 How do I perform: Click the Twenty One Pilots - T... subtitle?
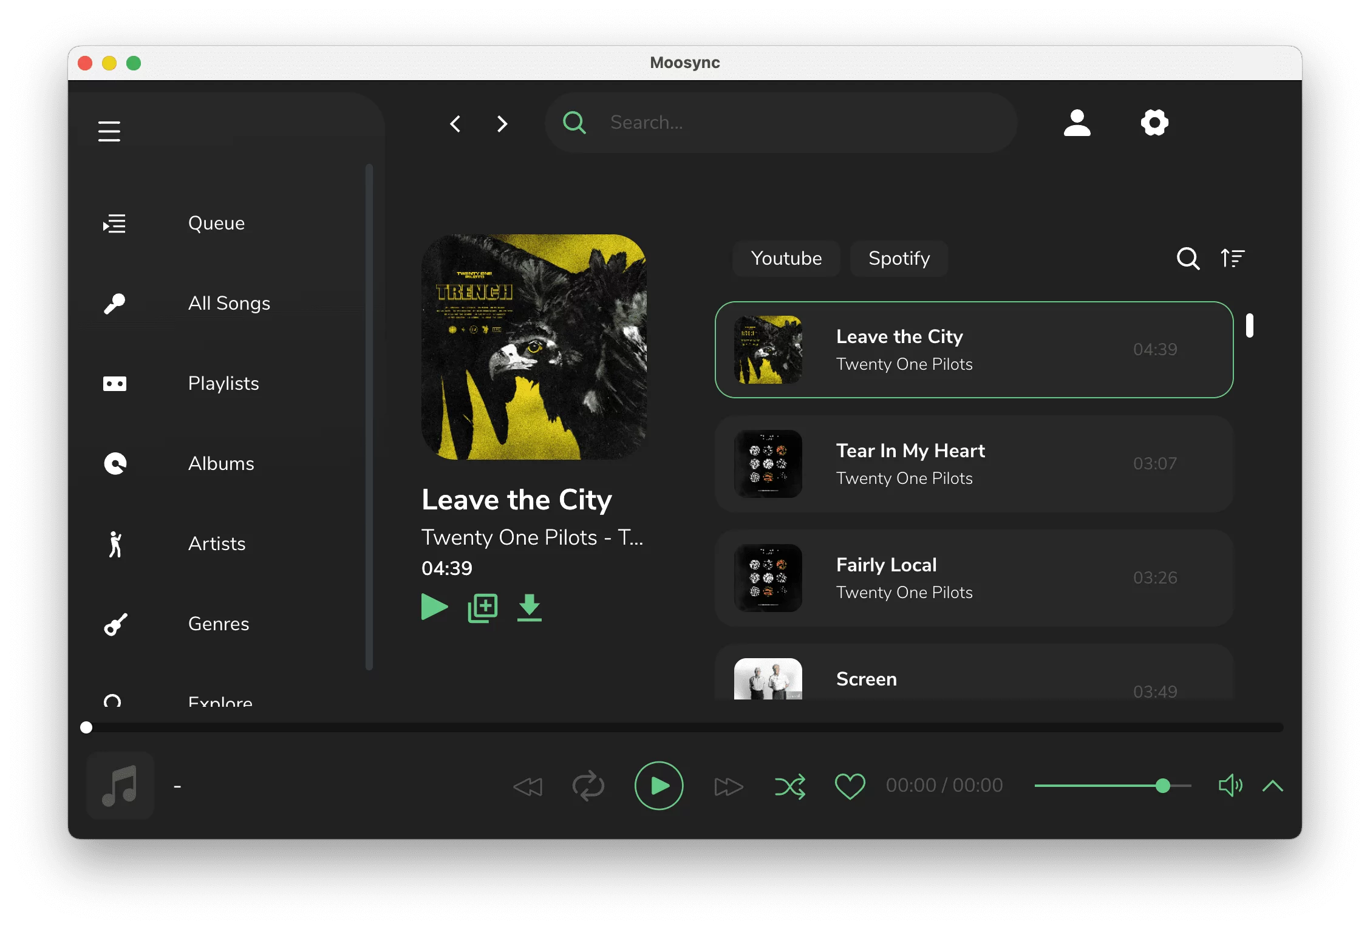tap(532, 538)
